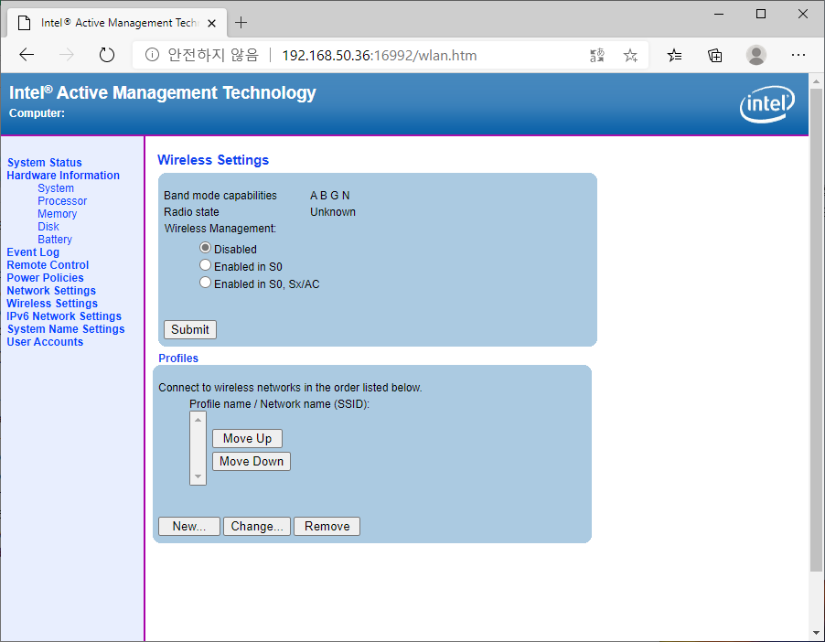825x642 pixels.
Task: Remove the selected wireless profile
Action: tap(327, 526)
